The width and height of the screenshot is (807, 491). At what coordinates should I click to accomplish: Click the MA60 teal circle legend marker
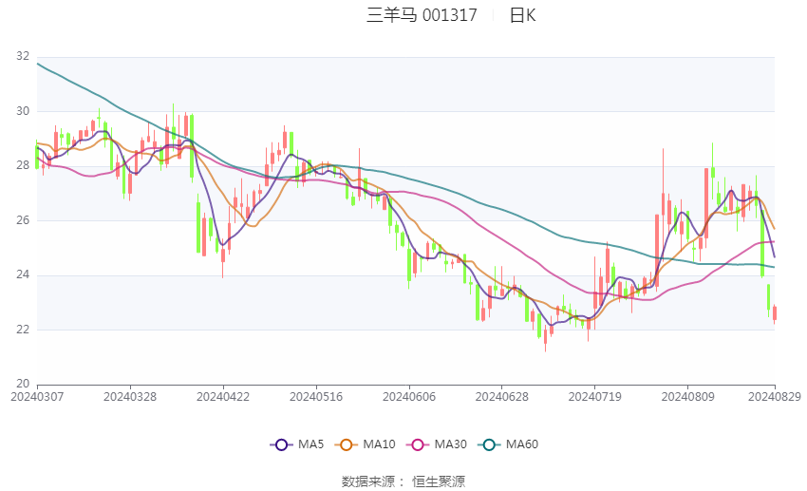point(489,444)
